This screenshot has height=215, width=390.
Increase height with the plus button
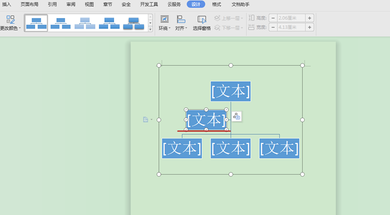[x=310, y=18]
